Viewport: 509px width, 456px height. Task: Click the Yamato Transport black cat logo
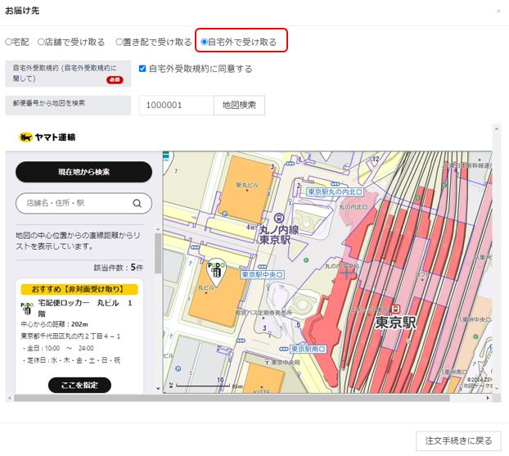tap(25, 137)
